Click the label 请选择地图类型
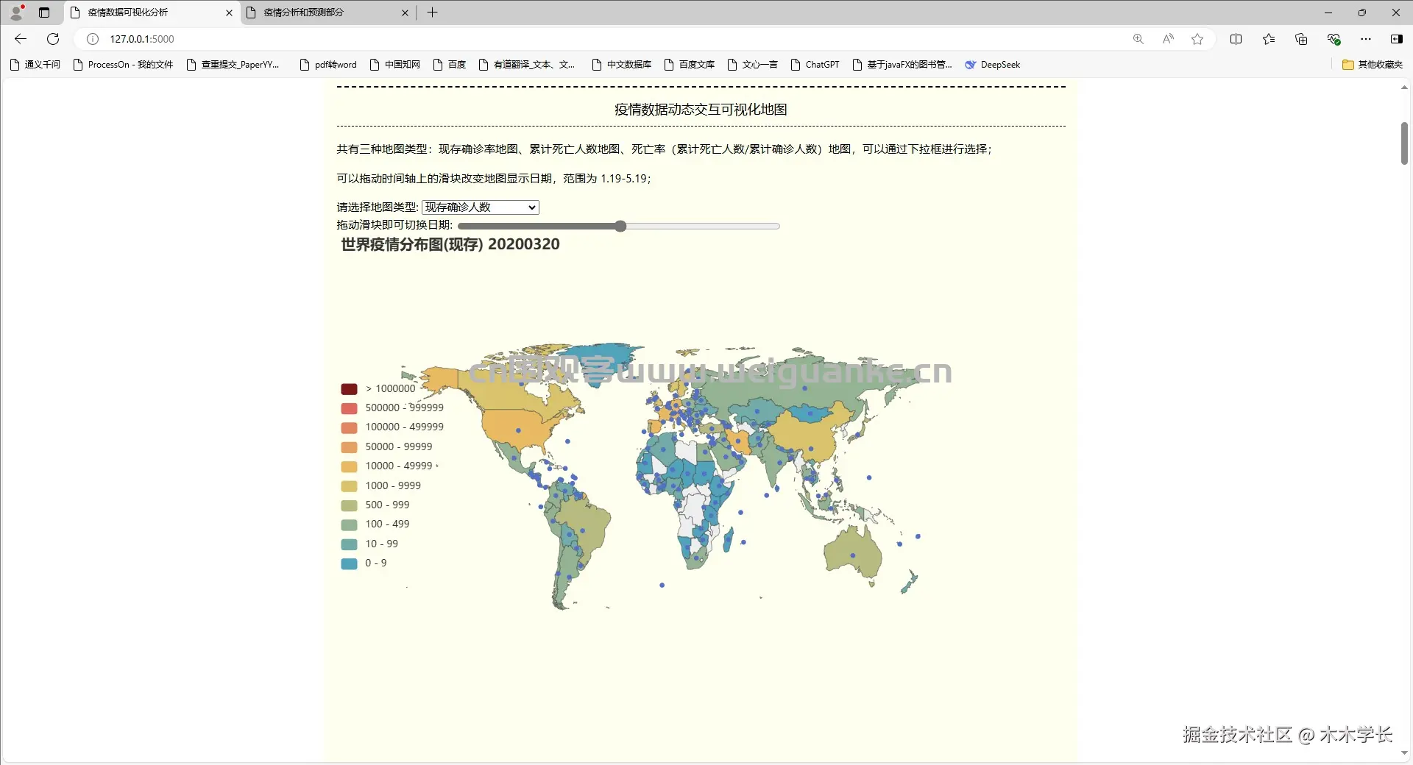Viewport: 1413px width, 765px height. click(378, 207)
